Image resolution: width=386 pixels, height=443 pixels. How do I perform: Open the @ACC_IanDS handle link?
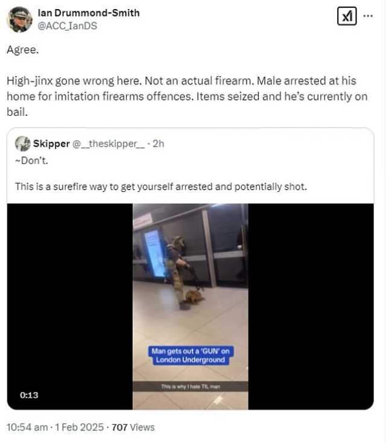point(67,26)
